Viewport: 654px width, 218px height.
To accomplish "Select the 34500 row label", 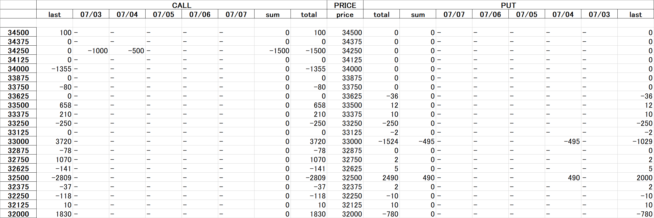I will (18, 32).
